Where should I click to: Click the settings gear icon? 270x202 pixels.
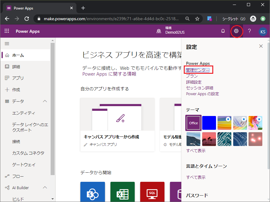[236, 31]
